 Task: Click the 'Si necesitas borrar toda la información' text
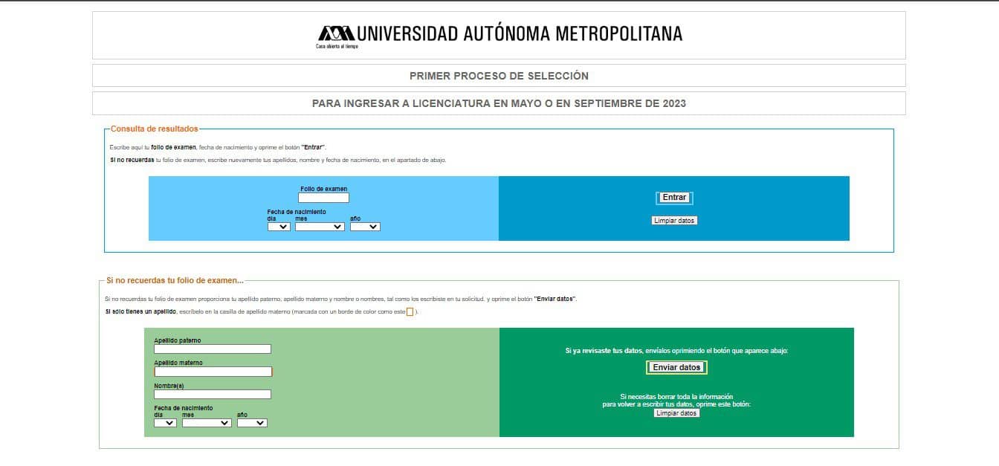click(676, 397)
